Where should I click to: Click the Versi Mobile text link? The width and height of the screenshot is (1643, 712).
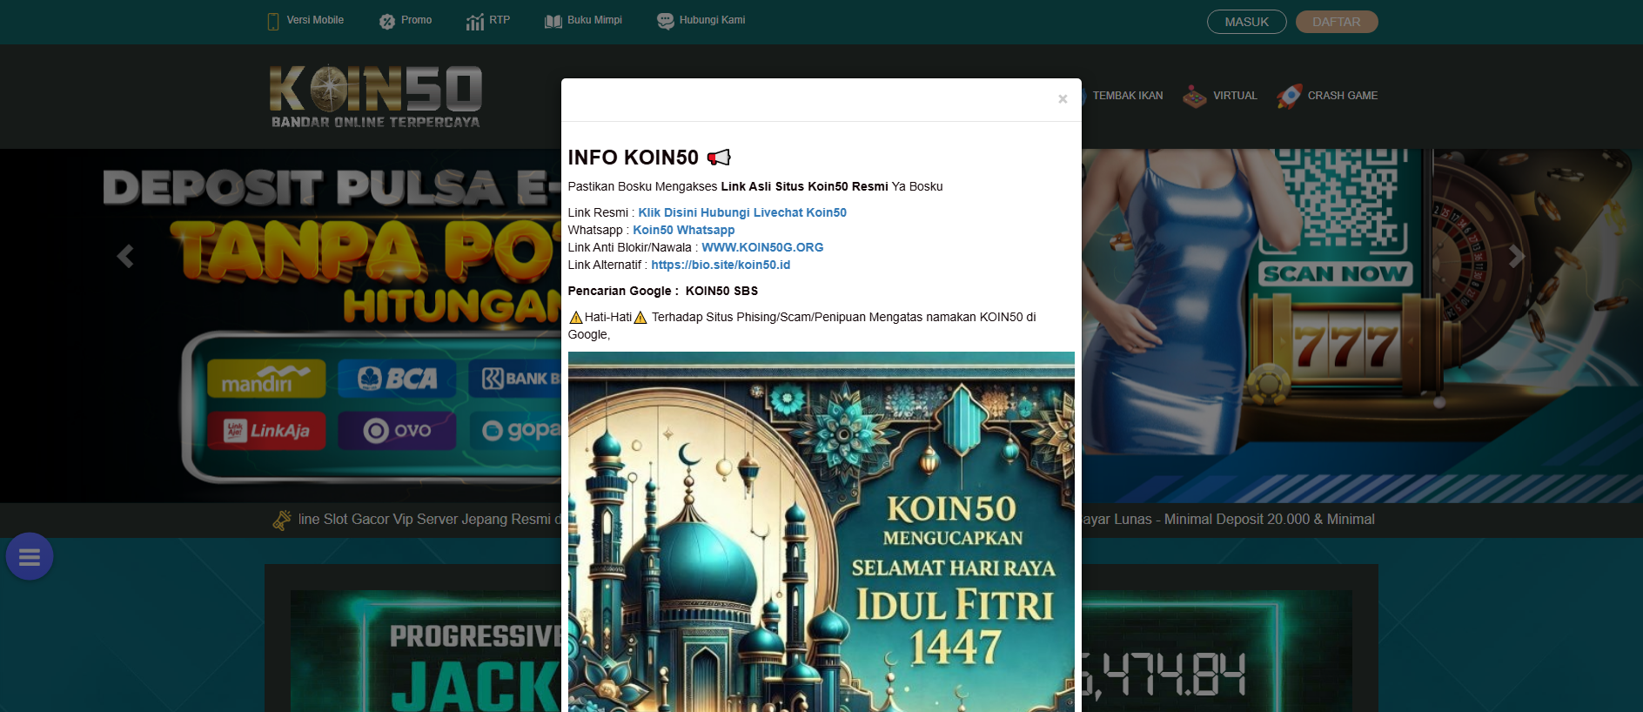[x=315, y=20]
